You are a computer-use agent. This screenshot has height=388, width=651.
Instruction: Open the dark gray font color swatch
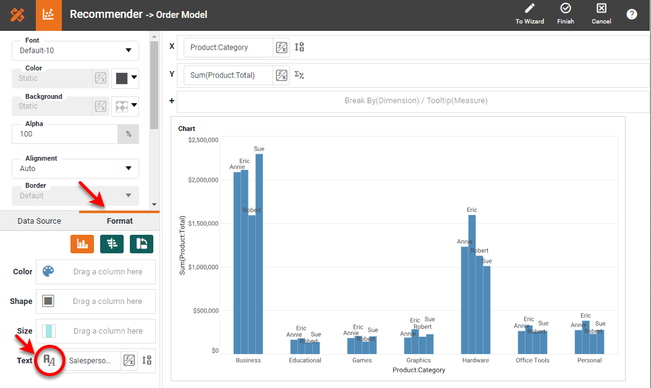[126, 78]
